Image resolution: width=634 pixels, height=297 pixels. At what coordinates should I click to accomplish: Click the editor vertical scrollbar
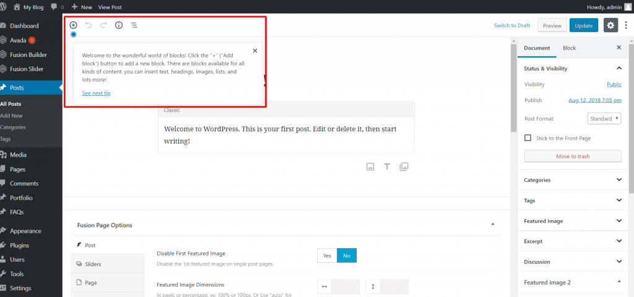pos(513,87)
